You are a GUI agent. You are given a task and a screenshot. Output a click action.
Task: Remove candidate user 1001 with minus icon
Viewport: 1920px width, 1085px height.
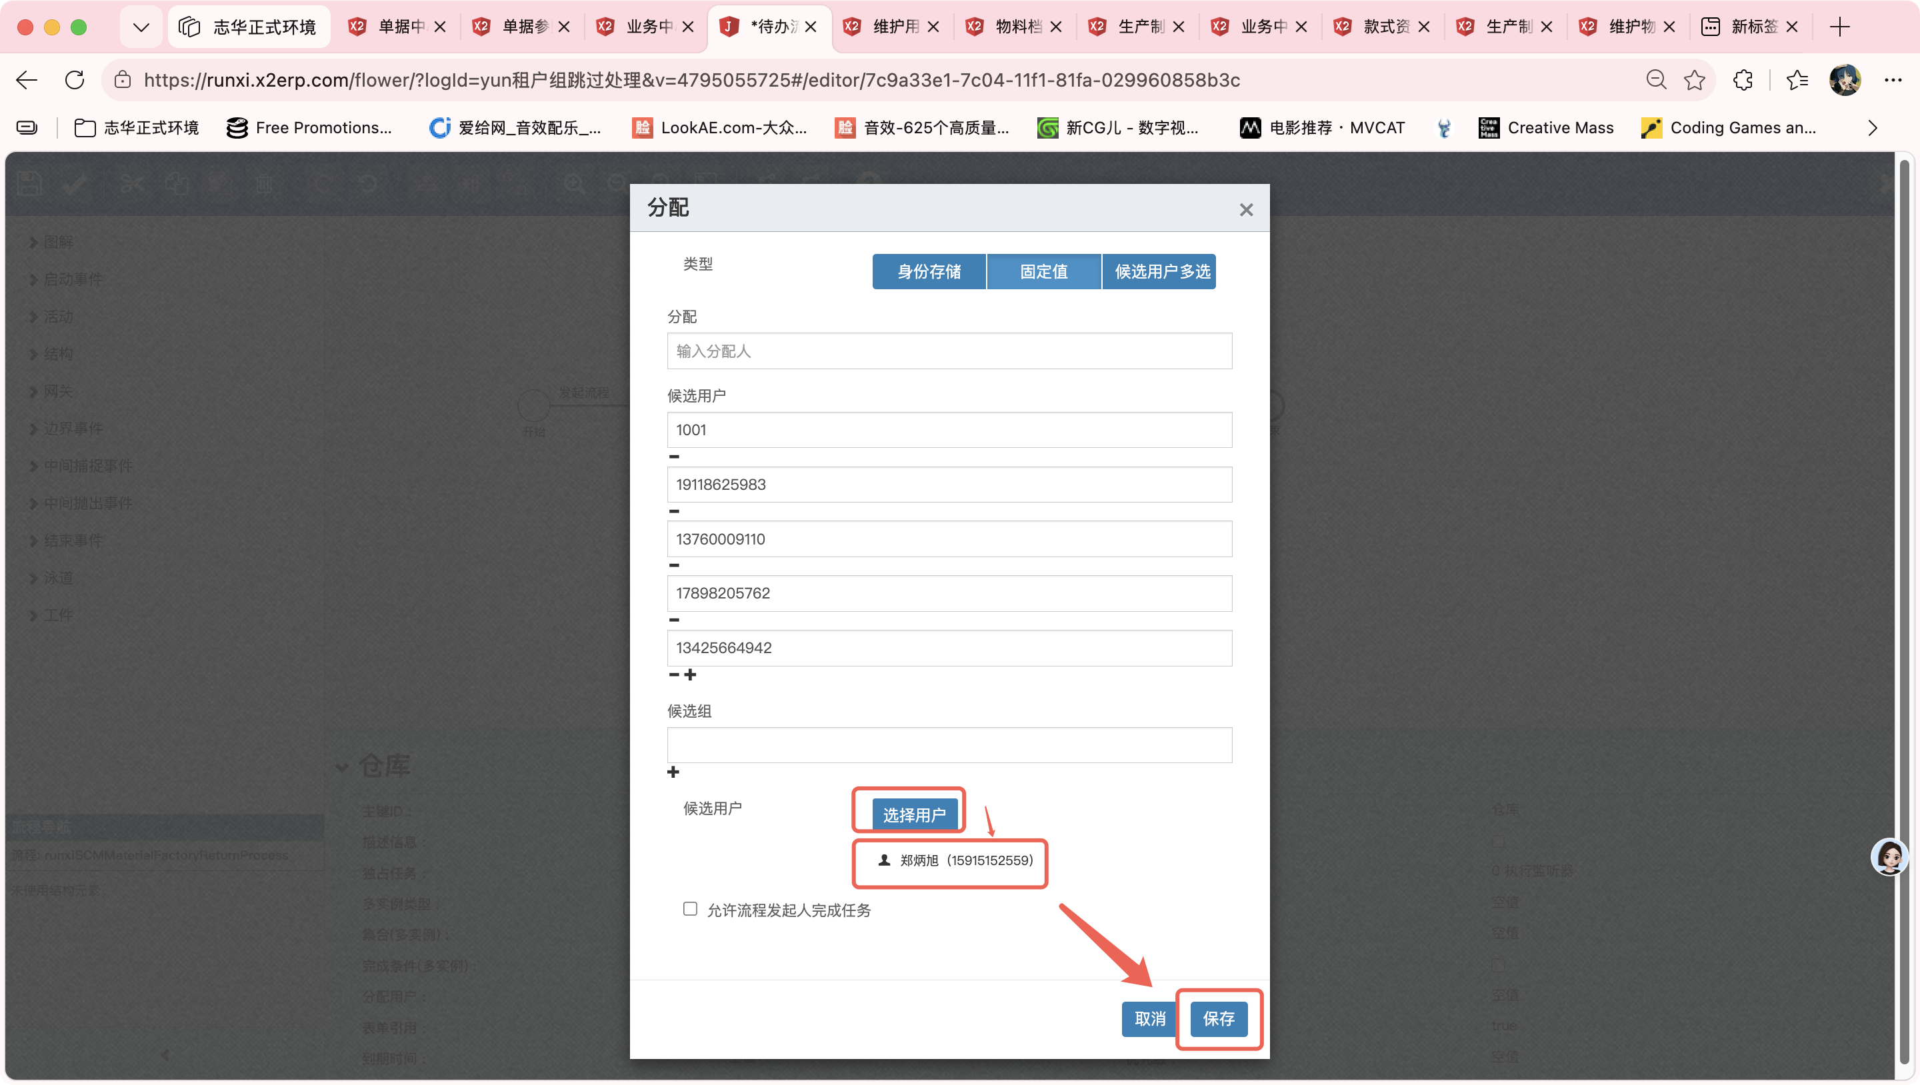tap(674, 457)
